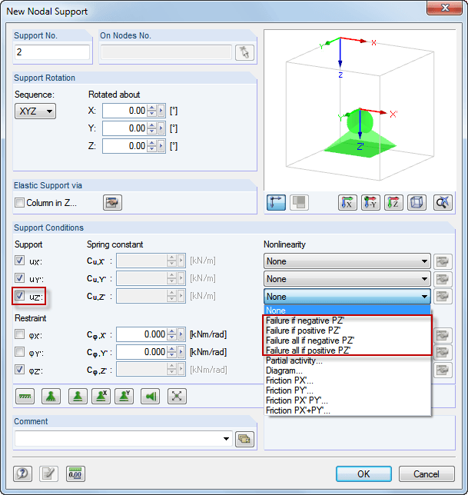The image size is (468, 495).
Task: Expand the Comment dropdown list
Action: click(226, 439)
